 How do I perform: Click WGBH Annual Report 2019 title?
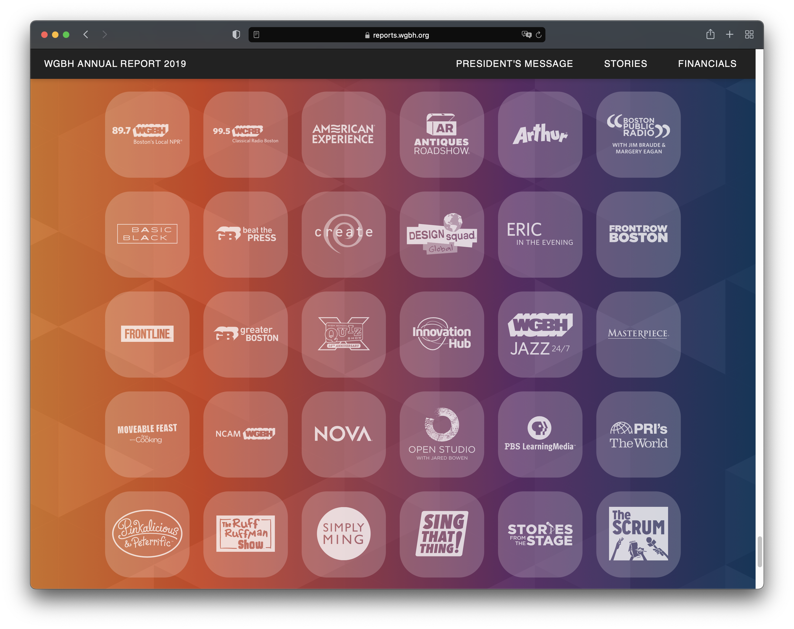pos(115,64)
